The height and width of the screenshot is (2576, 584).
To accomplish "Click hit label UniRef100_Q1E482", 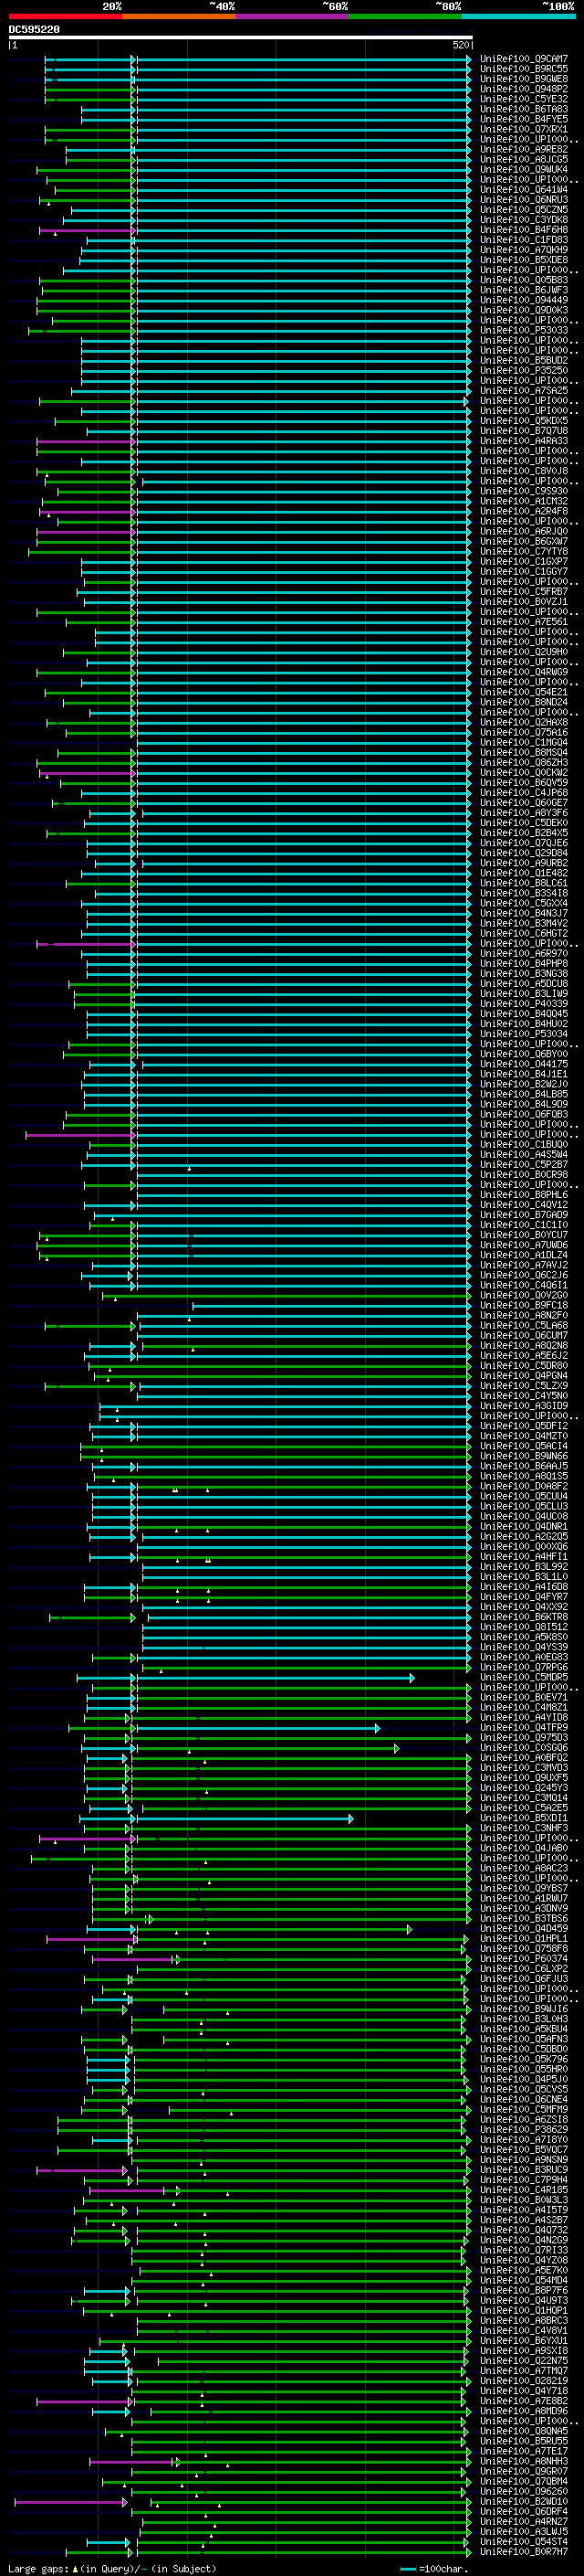I will pyautogui.click(x=524, y=873).
